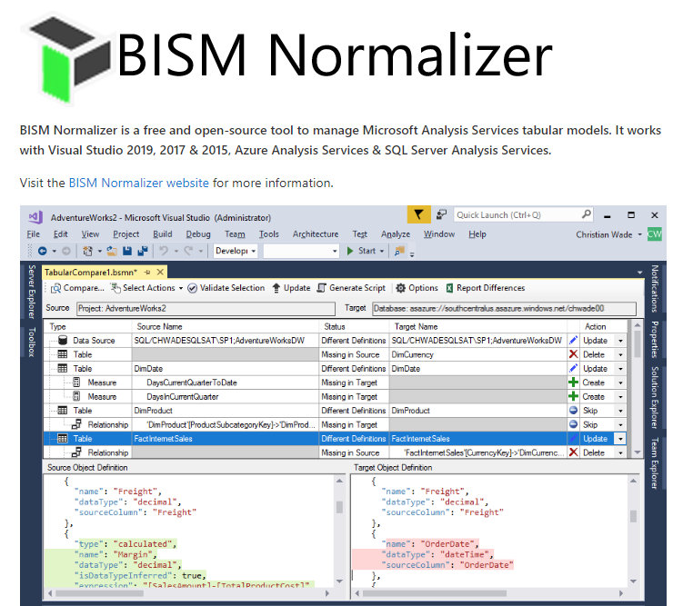Open the Select Actions dropdown
Screen dimensions: 683x606
tap(146, 288)
